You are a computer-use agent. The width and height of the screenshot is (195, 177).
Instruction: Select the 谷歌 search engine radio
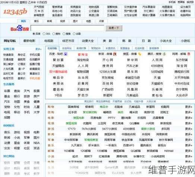[x=74, y=34]
